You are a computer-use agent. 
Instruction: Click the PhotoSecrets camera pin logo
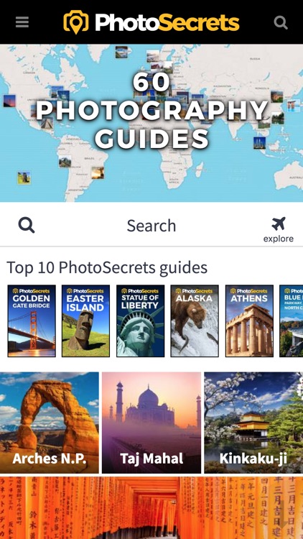pyautogui.click(x=76, y=22)
